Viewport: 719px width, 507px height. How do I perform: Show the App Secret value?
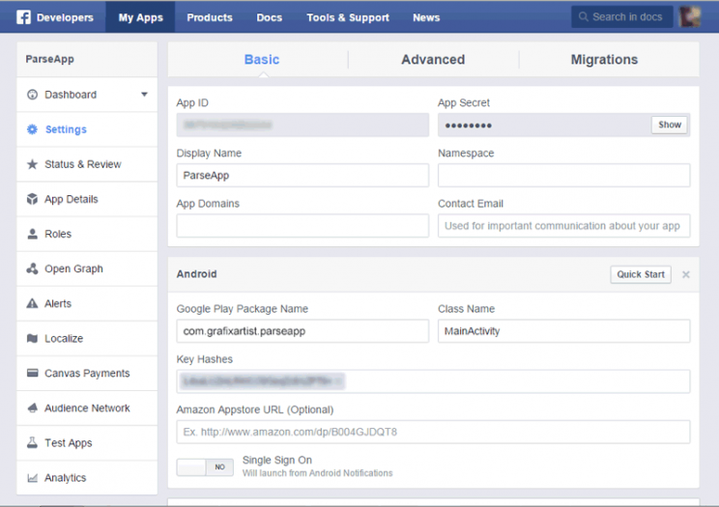[x=669, y=125]
